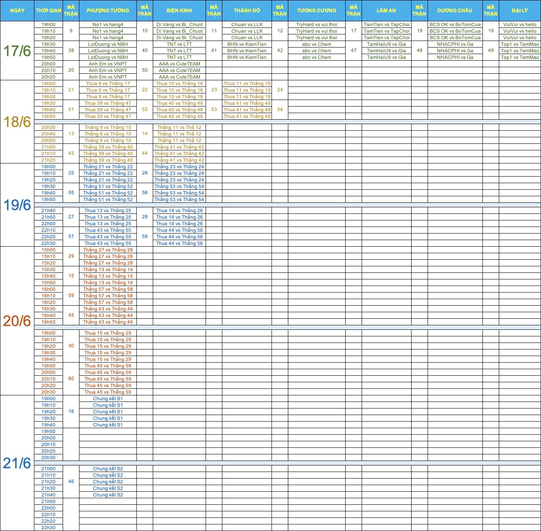Click the 18/6 date cell
This screenshot has height=531, width=541.
coord(17,122)
